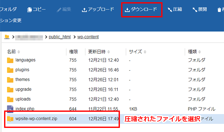
Task: Click the Upload (アップロード) toolbar button
Action: pyautogui.click(x=98, y=9)
